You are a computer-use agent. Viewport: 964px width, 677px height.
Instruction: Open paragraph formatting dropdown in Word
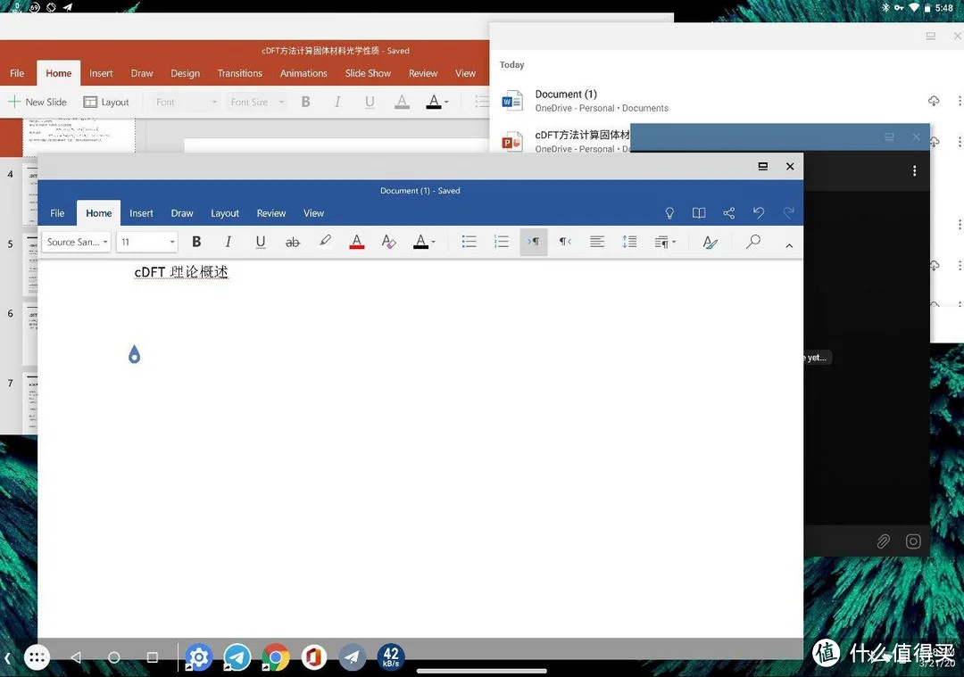coord(665,242)
